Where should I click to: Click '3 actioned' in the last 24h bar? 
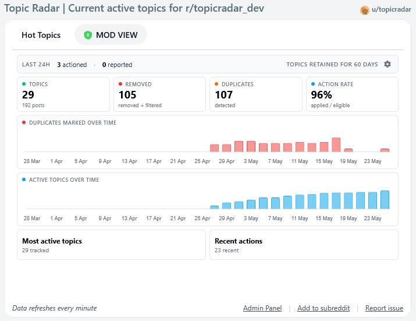pyautogui.click(x=72, y=65)
